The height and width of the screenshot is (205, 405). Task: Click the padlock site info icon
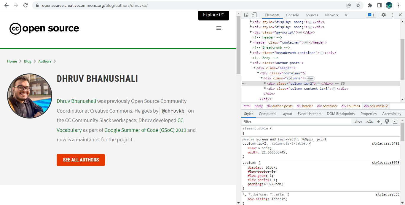[37, 5]
